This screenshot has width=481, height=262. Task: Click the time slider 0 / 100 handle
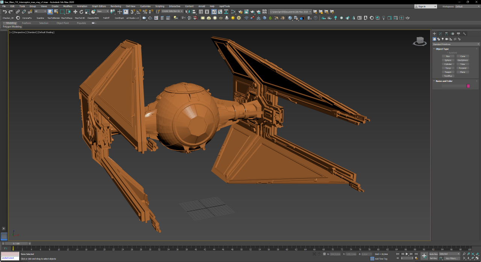(x=16, y=244)
